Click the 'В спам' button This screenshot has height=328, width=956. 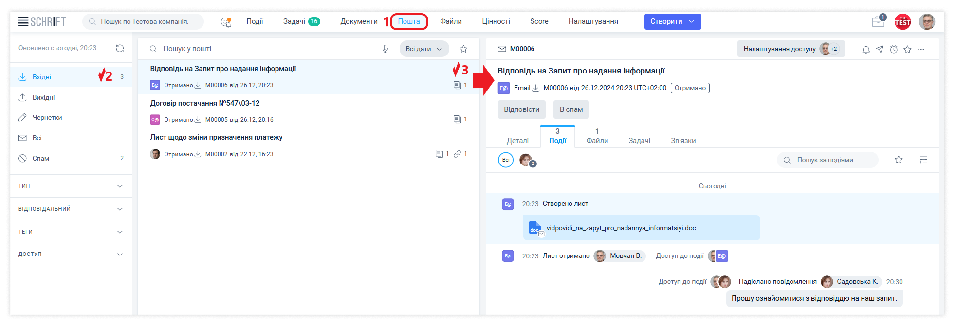point(571,109)
